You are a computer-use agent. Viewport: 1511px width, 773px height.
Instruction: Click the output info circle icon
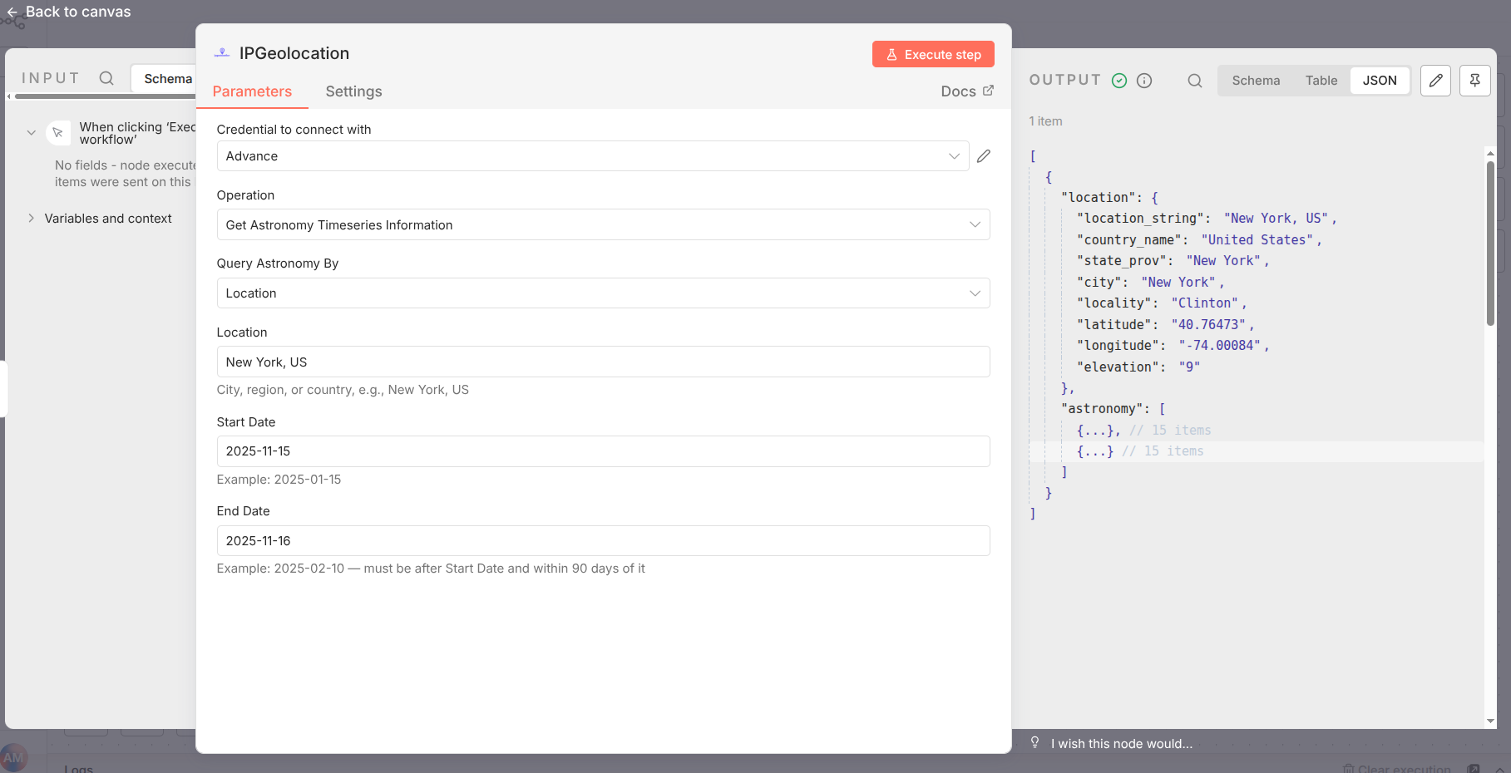1144,81
